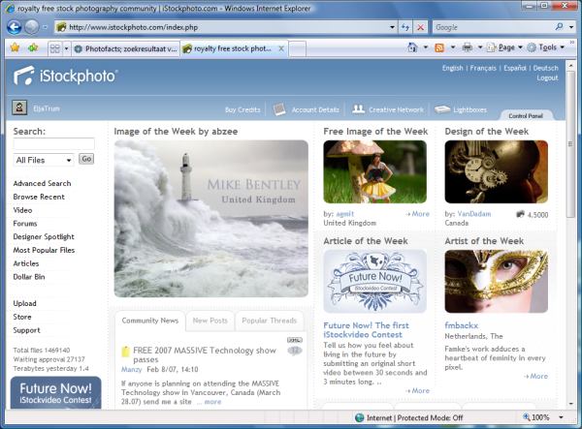Click in the site Search text field
The width and height of the screenshot is (582, 429).
(53, 143)
